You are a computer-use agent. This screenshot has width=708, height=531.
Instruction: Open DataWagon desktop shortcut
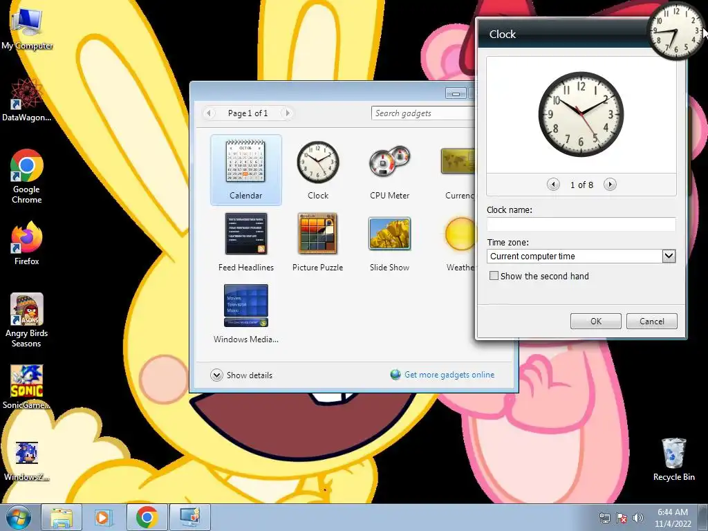(26, 100)
